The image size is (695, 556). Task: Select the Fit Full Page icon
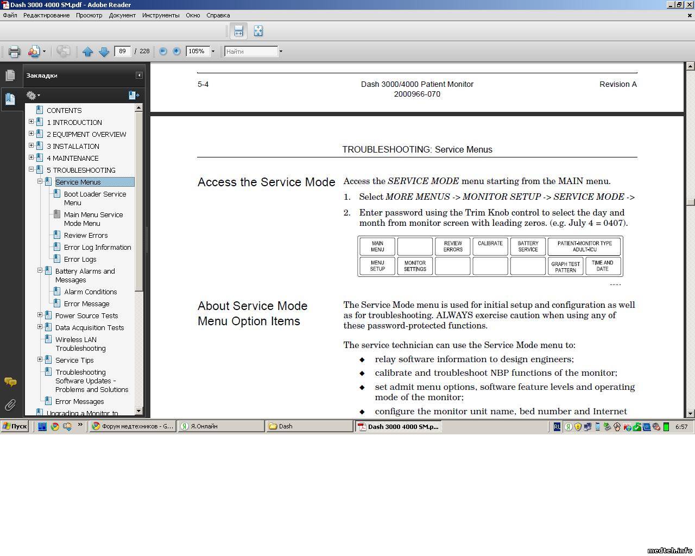click(258, 31)
